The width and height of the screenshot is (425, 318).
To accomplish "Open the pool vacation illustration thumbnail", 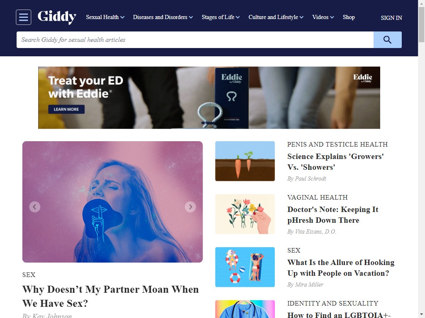I will (x=245, y=267).
